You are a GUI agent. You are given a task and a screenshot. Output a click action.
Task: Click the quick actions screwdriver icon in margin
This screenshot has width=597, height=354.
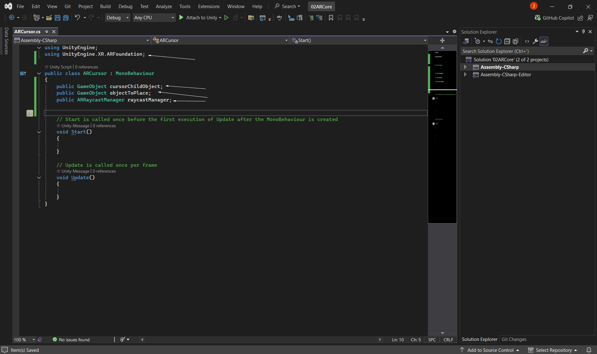[30, 113]
